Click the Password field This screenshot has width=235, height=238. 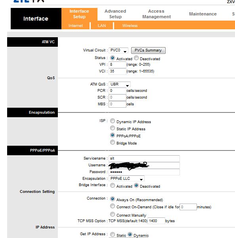[144, 172]
